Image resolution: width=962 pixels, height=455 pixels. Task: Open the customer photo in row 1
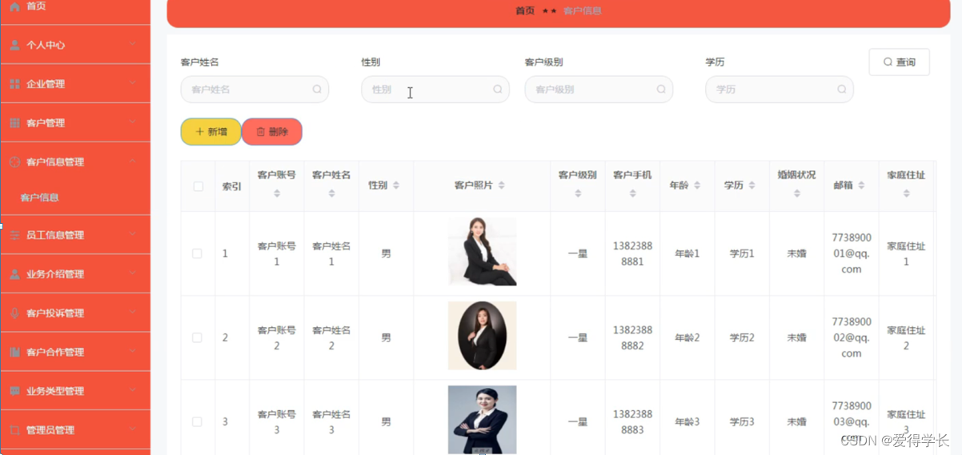pyautogui.click(x=482, y=252)
